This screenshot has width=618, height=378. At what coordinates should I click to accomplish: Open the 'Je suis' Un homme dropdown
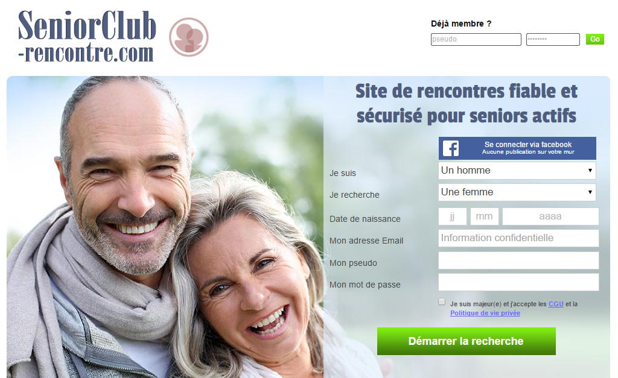[517, 171]
